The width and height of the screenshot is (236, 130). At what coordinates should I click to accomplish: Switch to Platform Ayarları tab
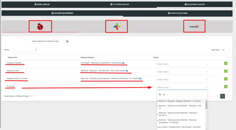click(120, 4)
